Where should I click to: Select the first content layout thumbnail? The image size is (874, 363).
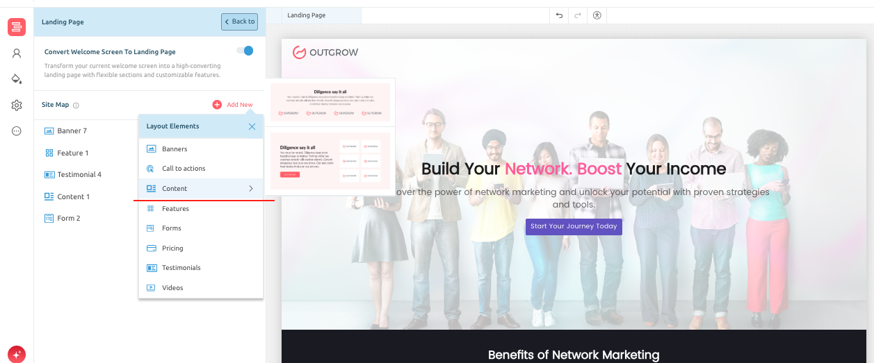[330, 102]
